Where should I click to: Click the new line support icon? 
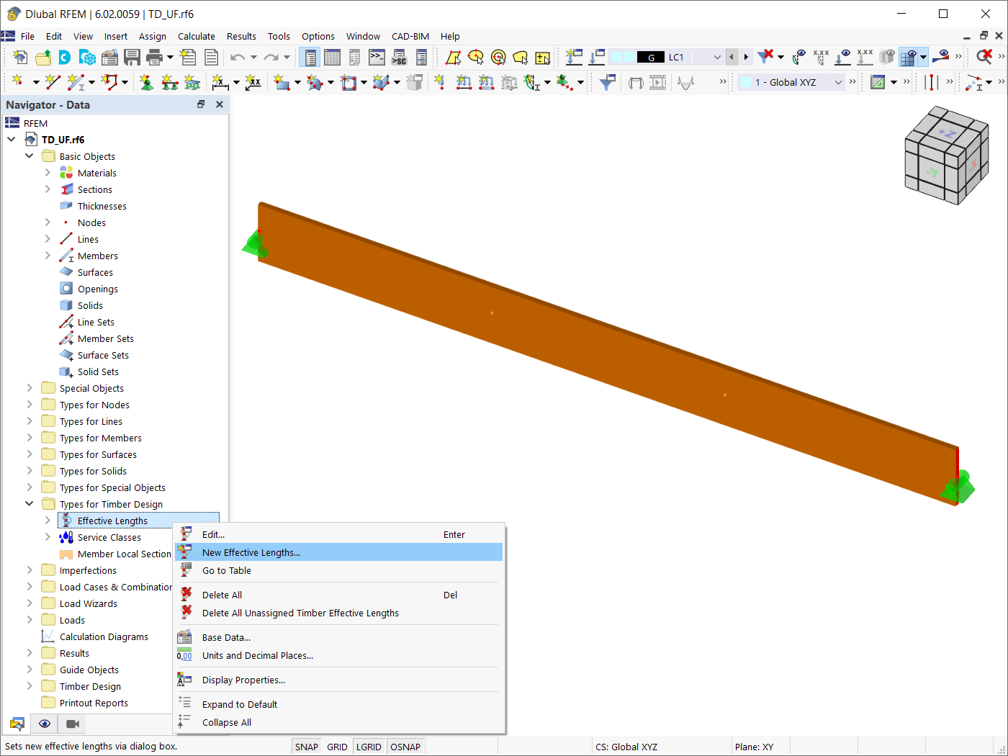click(170, 82)
